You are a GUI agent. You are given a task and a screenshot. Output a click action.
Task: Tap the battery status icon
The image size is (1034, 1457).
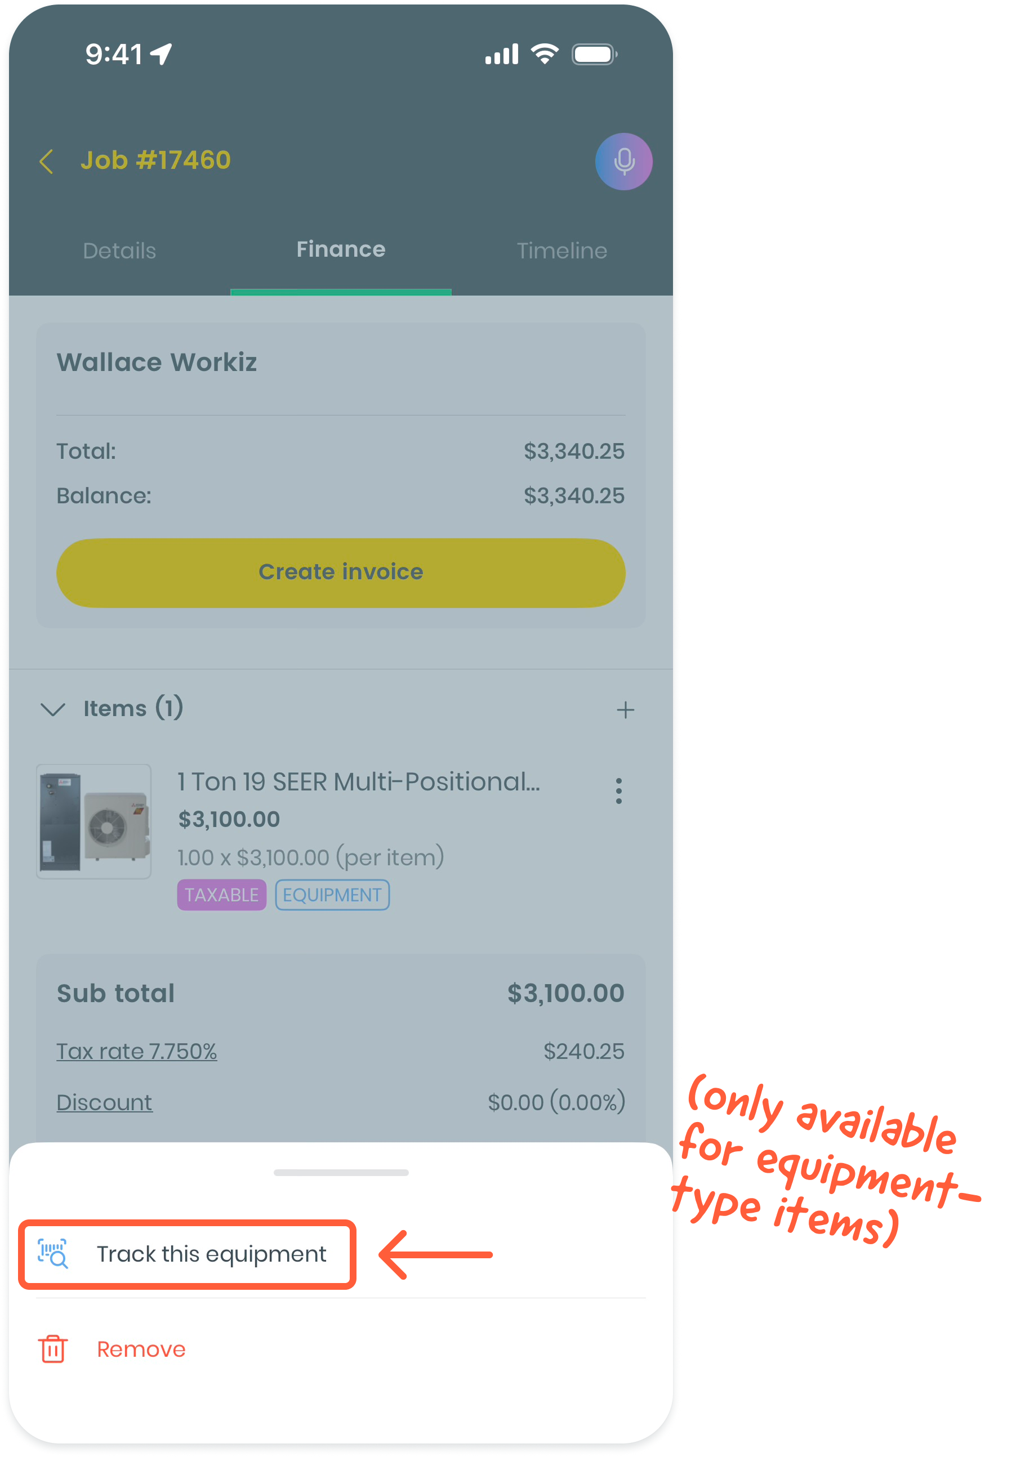(x=594, y=54)
